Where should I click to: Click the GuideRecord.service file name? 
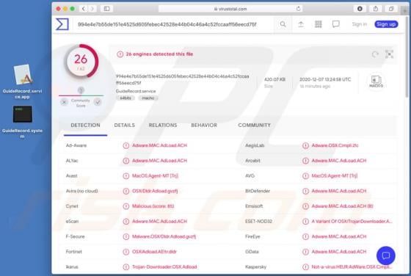(x=136, y=91)
